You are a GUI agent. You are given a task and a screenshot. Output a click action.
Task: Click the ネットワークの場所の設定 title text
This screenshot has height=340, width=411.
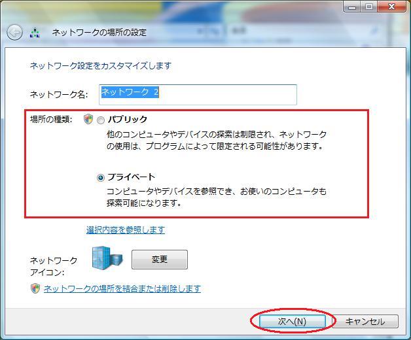(99, 33)
